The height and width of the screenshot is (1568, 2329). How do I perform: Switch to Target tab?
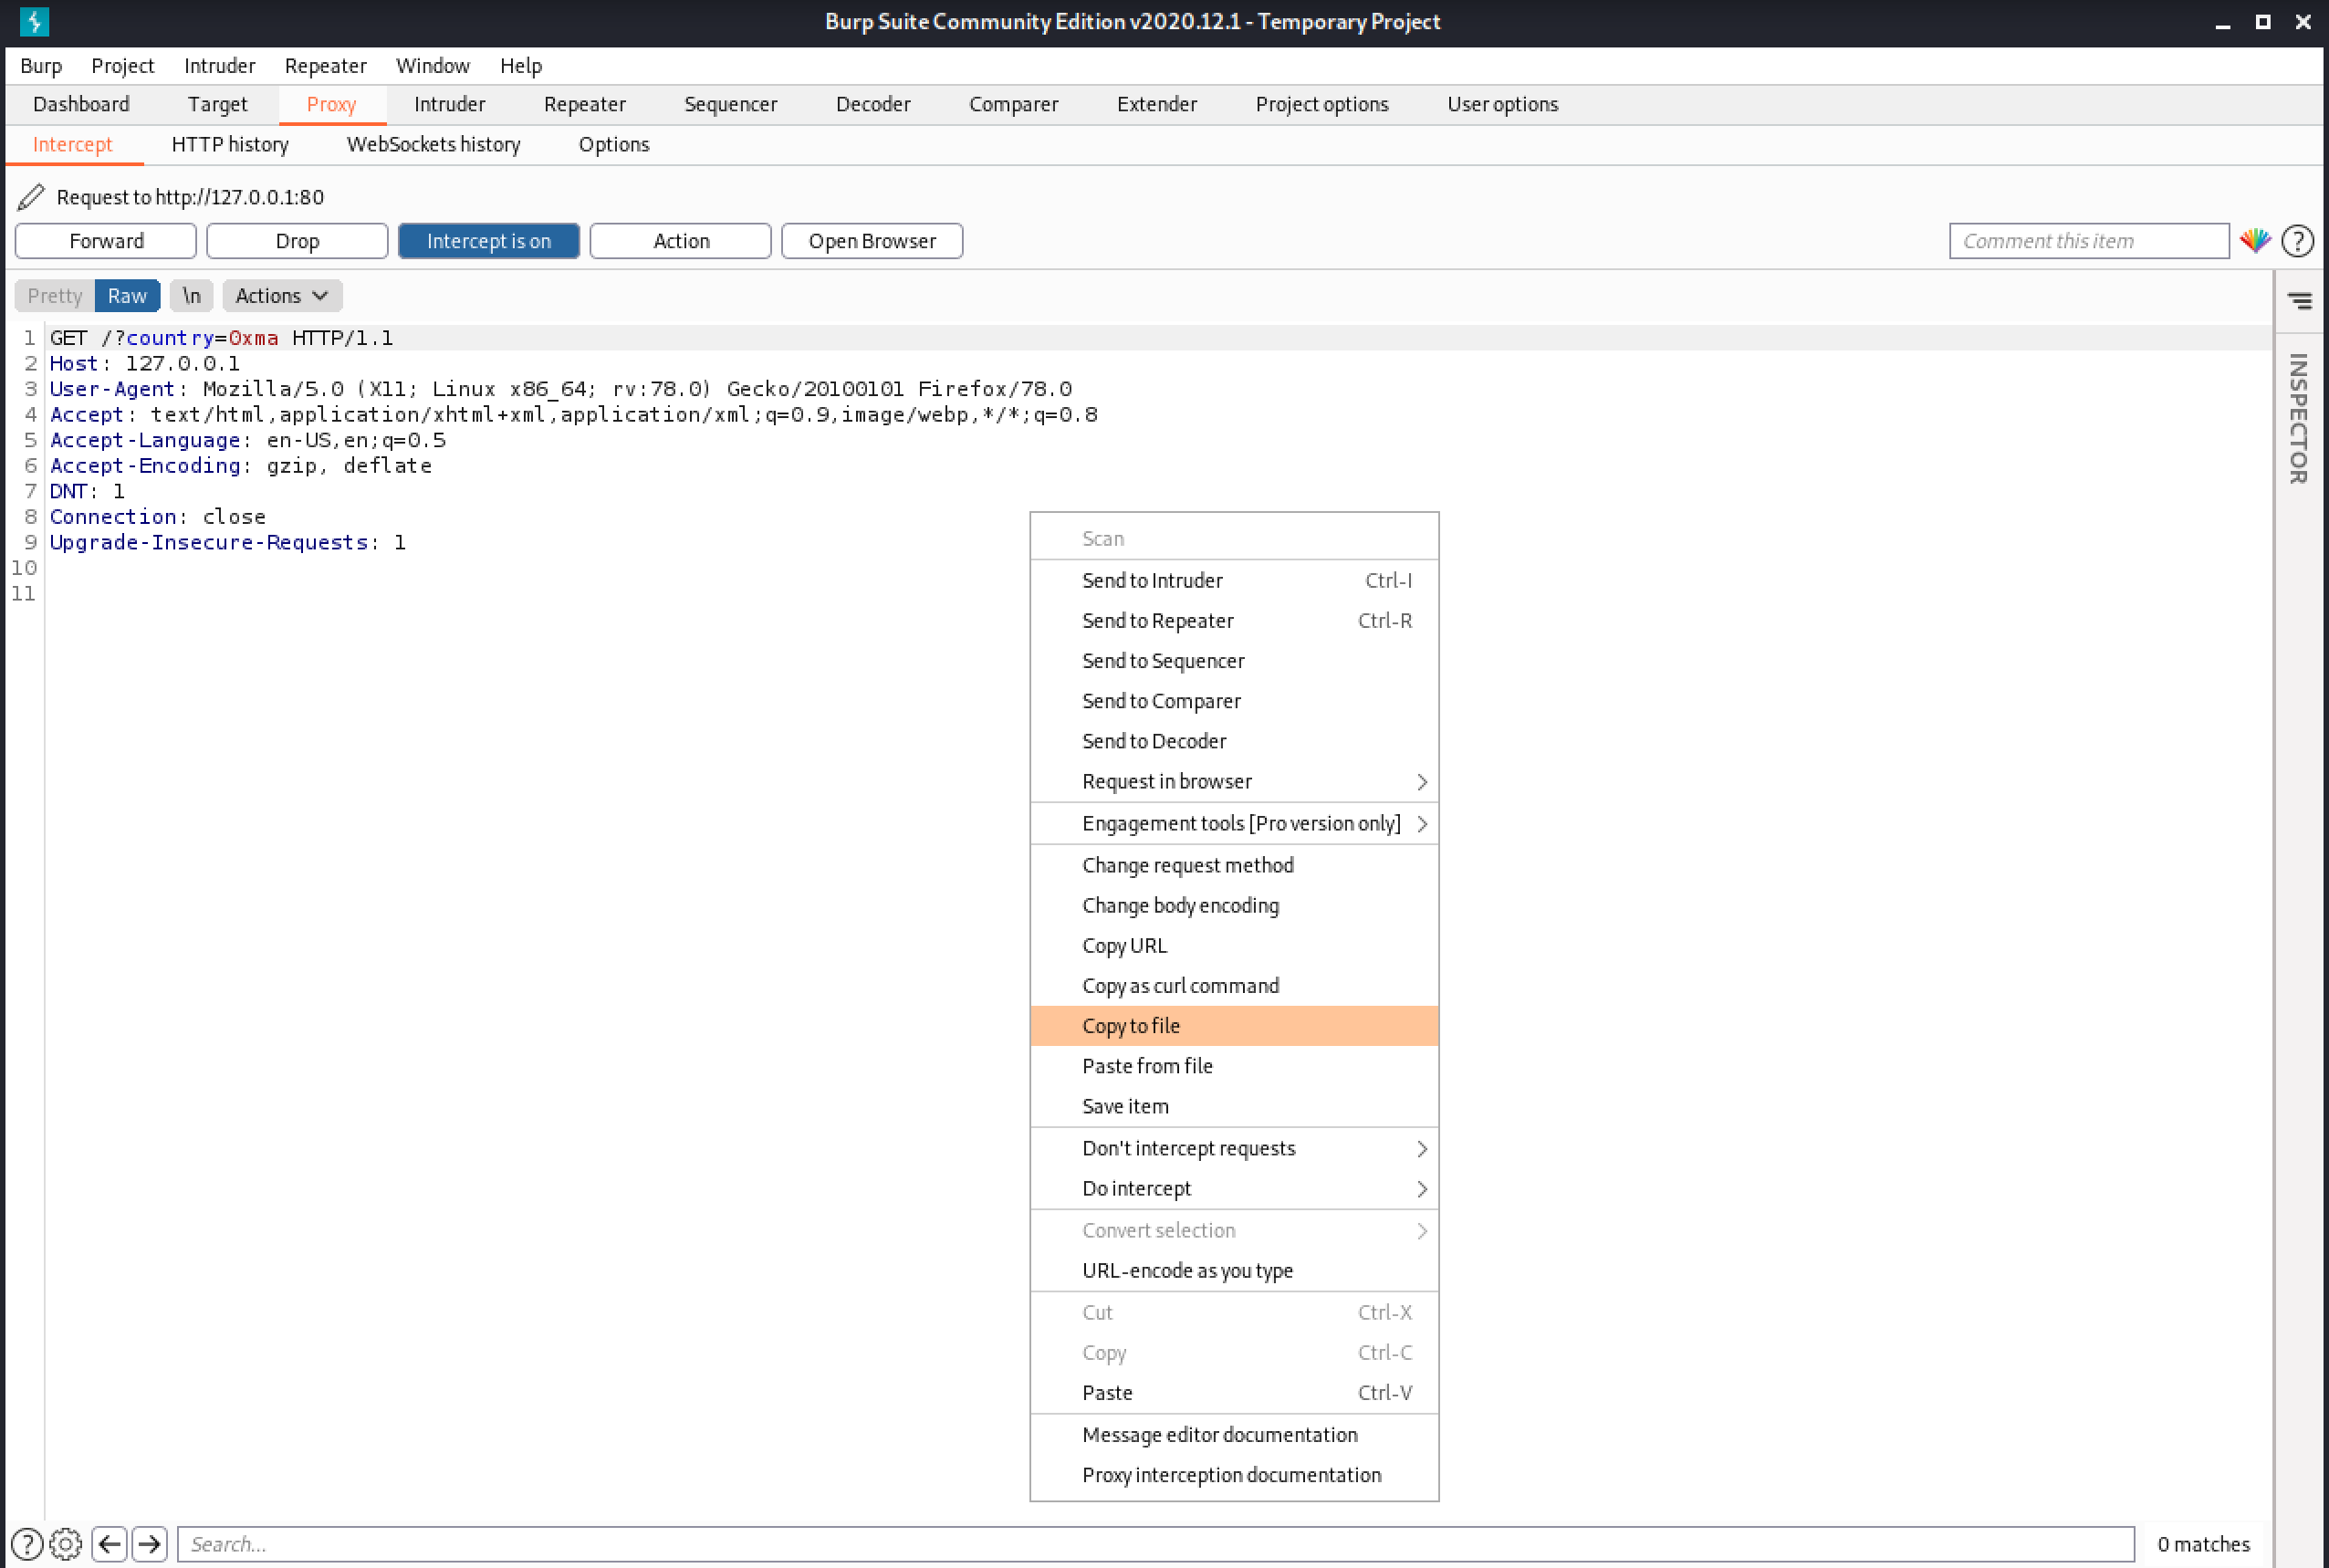pyautogui.click(x=217, y=104)
